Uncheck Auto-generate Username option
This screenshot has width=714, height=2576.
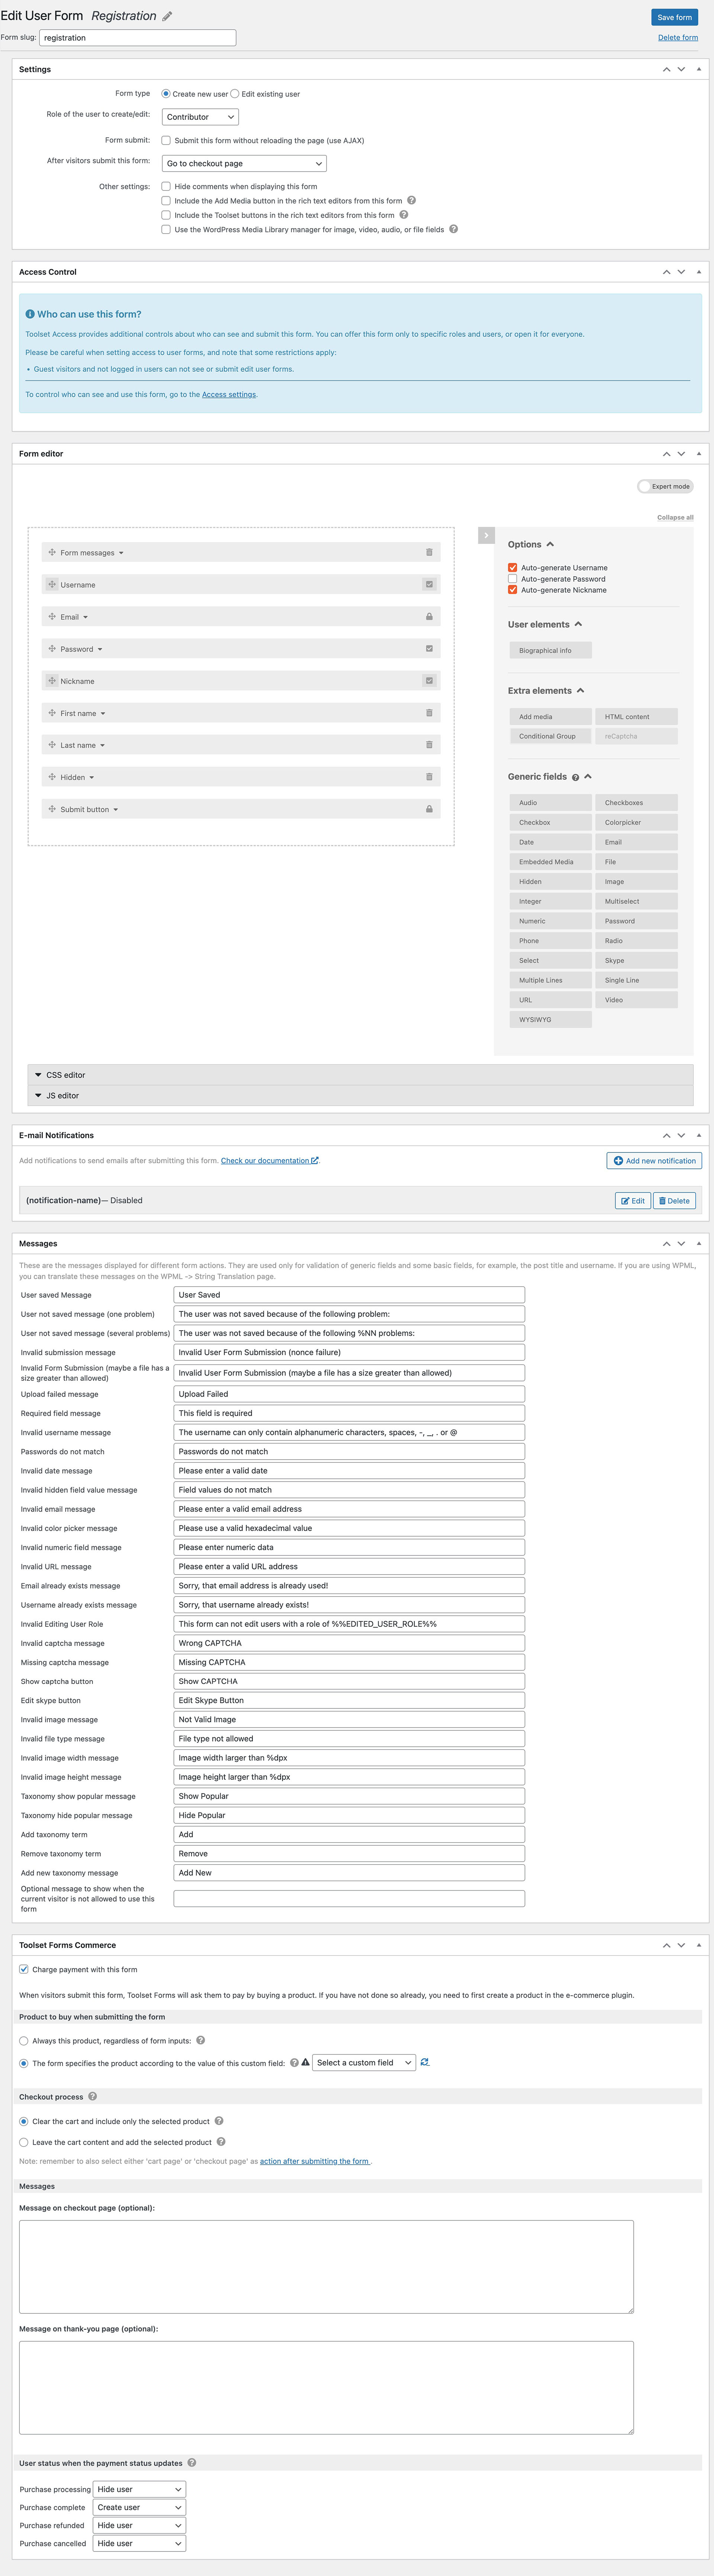[x=513, y=567]
